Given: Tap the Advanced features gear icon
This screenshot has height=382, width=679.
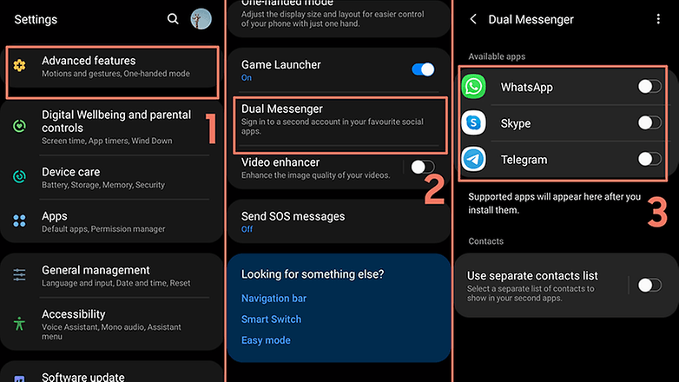Looking at the screenshot, I should [x=19, y=65].
